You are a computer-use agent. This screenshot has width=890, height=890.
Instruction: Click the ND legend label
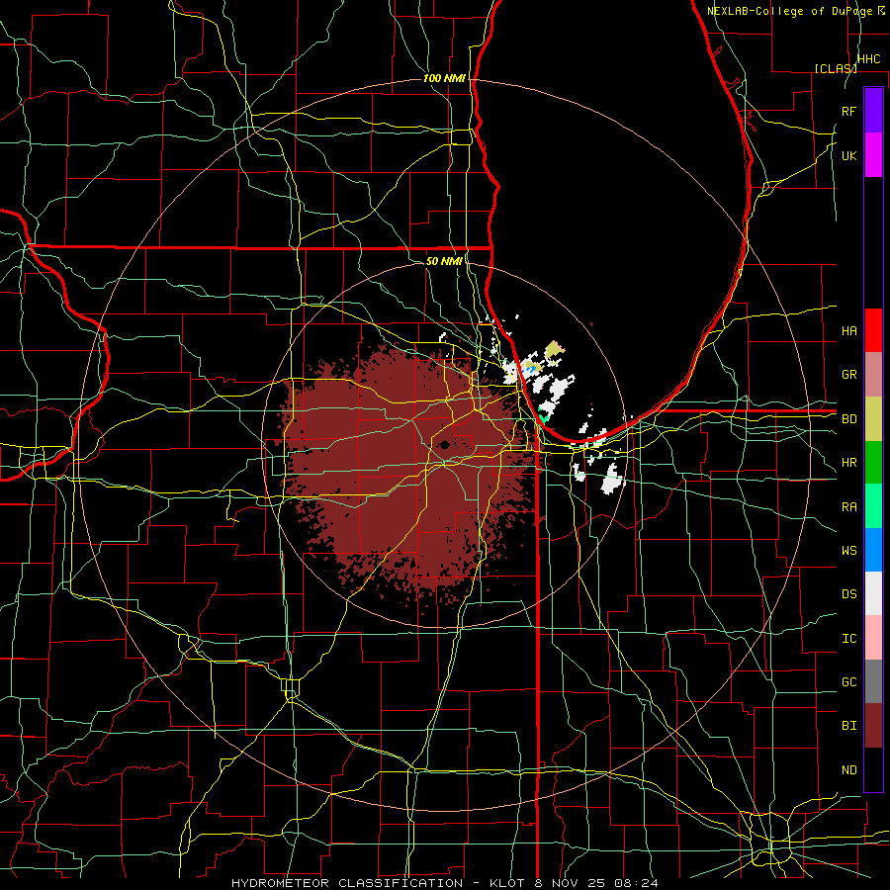click(x=849, y=770)
